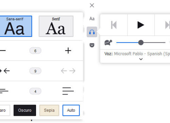The height and width of the screenshot is (123, 170).
Task: Decrease font size with minus icon
Action: coord(3,51)
